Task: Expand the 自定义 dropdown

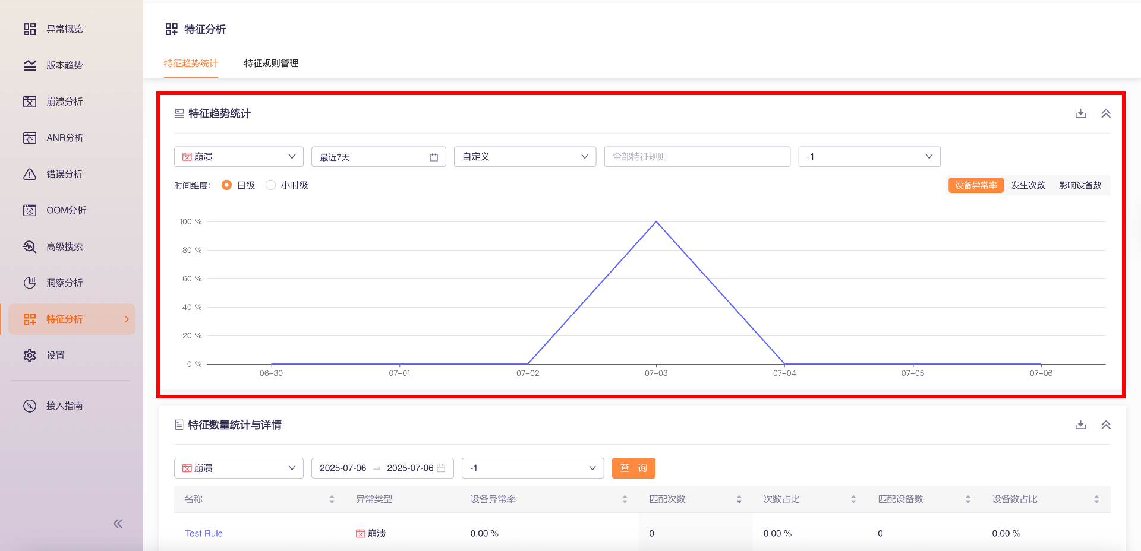Action: (x=525, y=157)
